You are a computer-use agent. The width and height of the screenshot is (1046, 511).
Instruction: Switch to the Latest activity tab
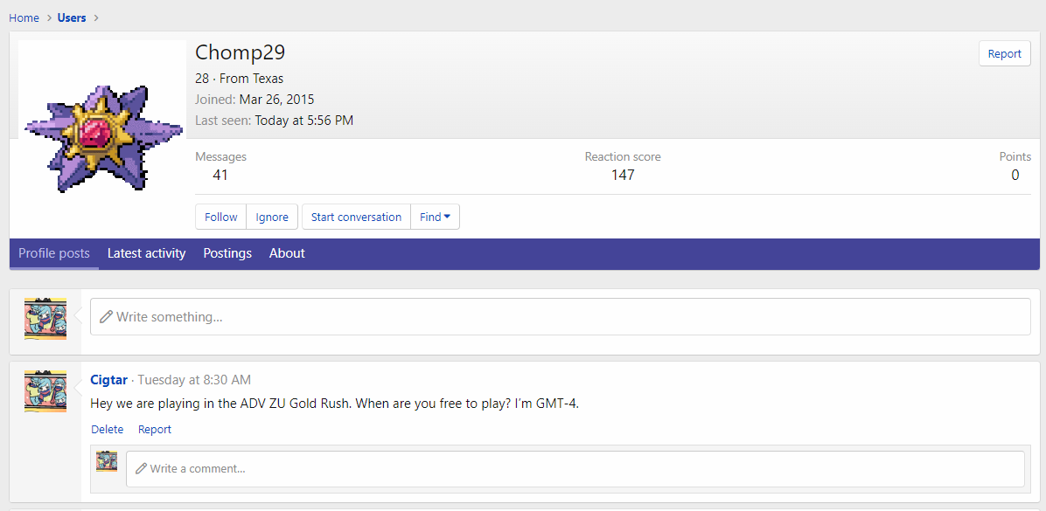point(146,253)
